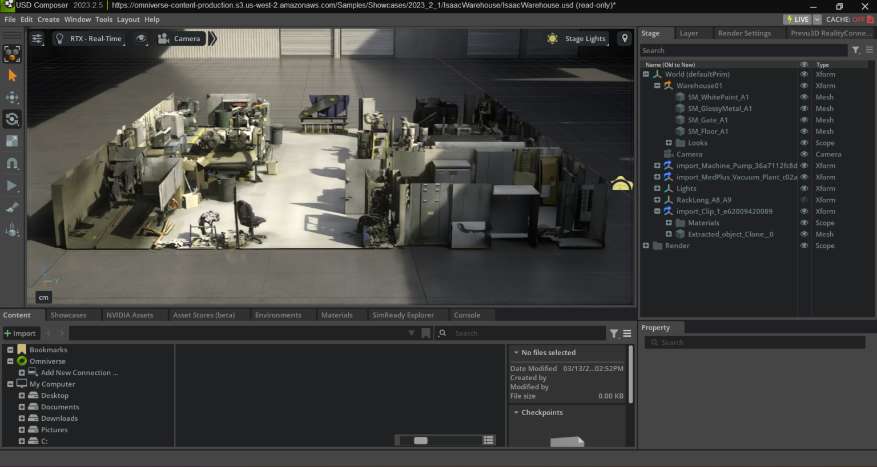This screenshot has width=877, height=467.
Task: Expand the Looks scope in Stage
Action: pos(668,143)
